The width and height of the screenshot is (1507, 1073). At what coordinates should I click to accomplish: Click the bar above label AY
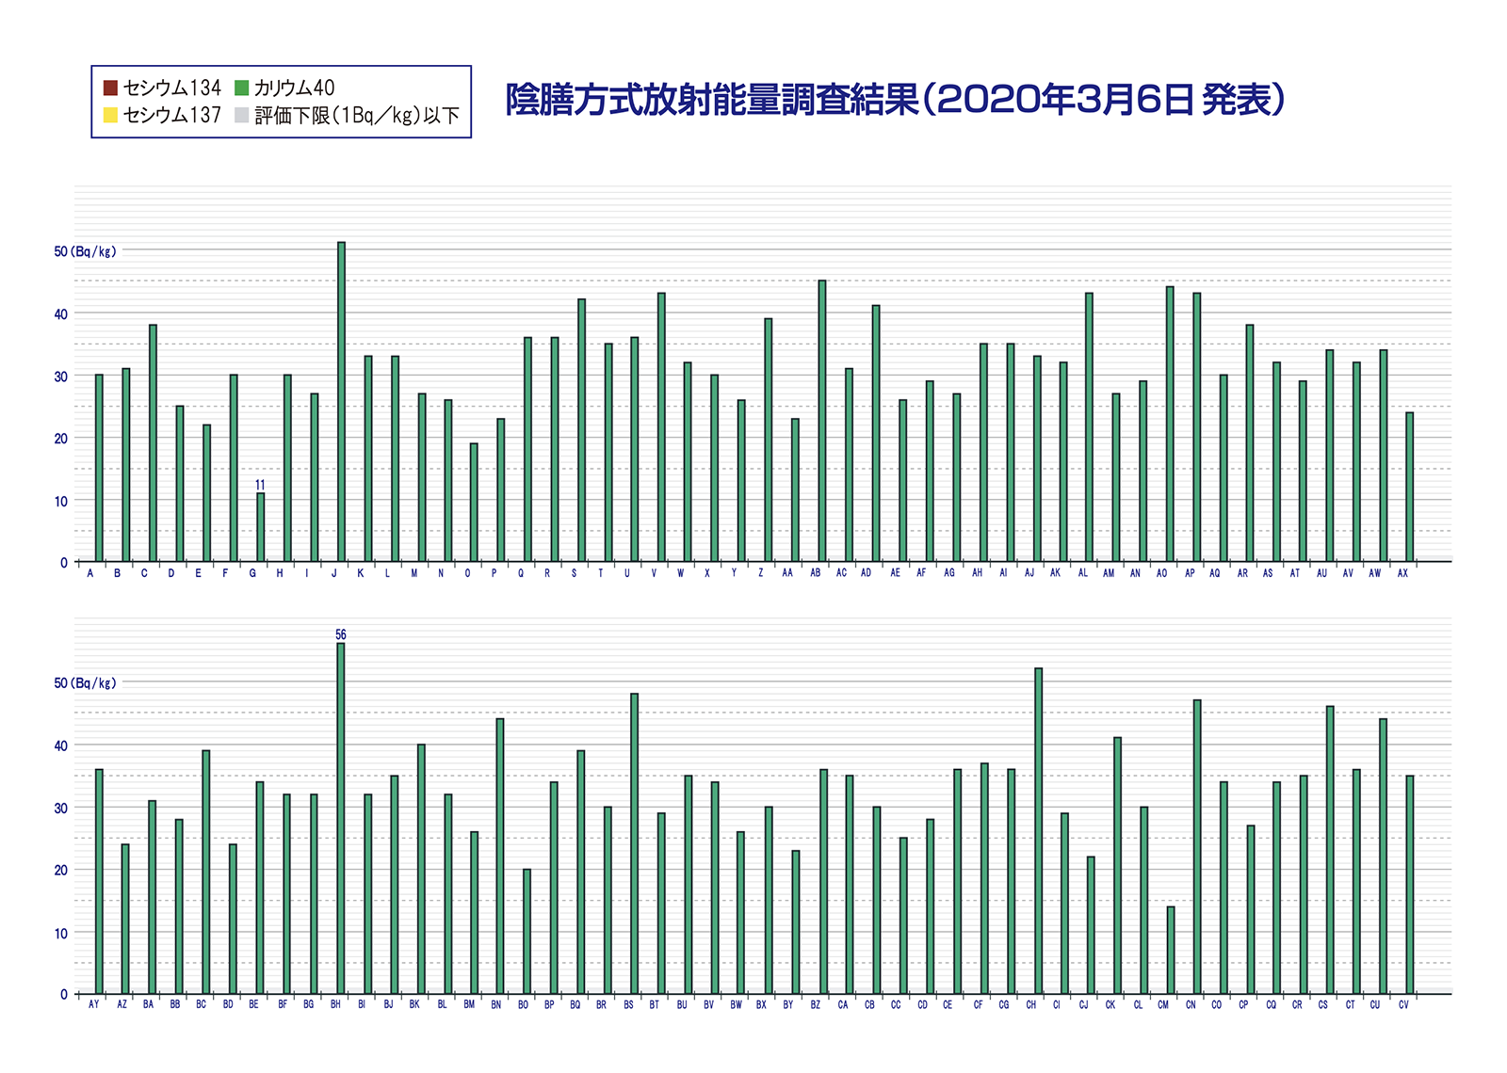click(x=99, y=881)
